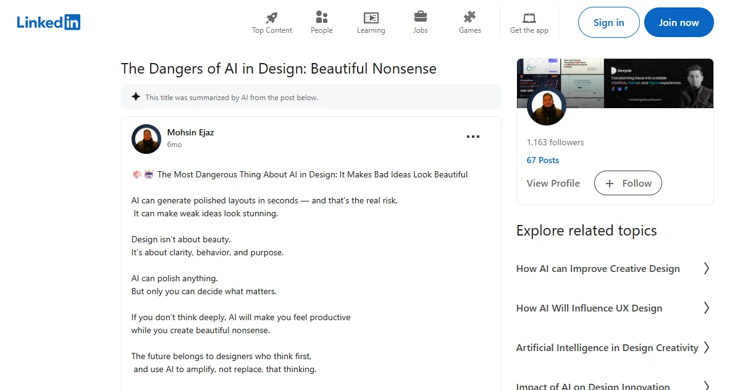Click the Sign in button
This screenshot has height=390, width=748.
(609, 23)
